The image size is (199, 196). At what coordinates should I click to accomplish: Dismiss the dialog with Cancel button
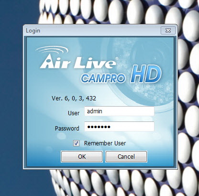(x=126, y=157)
